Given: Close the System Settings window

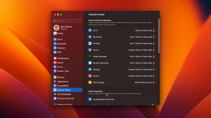Looking at the screenshot, I should click(55, 14).
